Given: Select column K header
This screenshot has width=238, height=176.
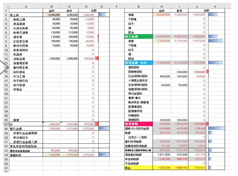Looking at the screenshot, I should (215, 6).
